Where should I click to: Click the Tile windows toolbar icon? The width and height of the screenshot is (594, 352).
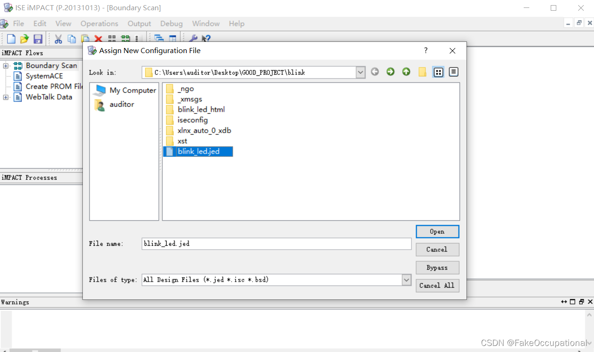coord(172,39)
